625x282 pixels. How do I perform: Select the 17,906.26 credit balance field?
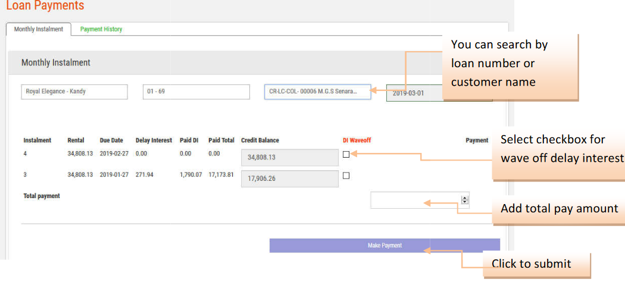pyautogui.click(x=282, y=178)
